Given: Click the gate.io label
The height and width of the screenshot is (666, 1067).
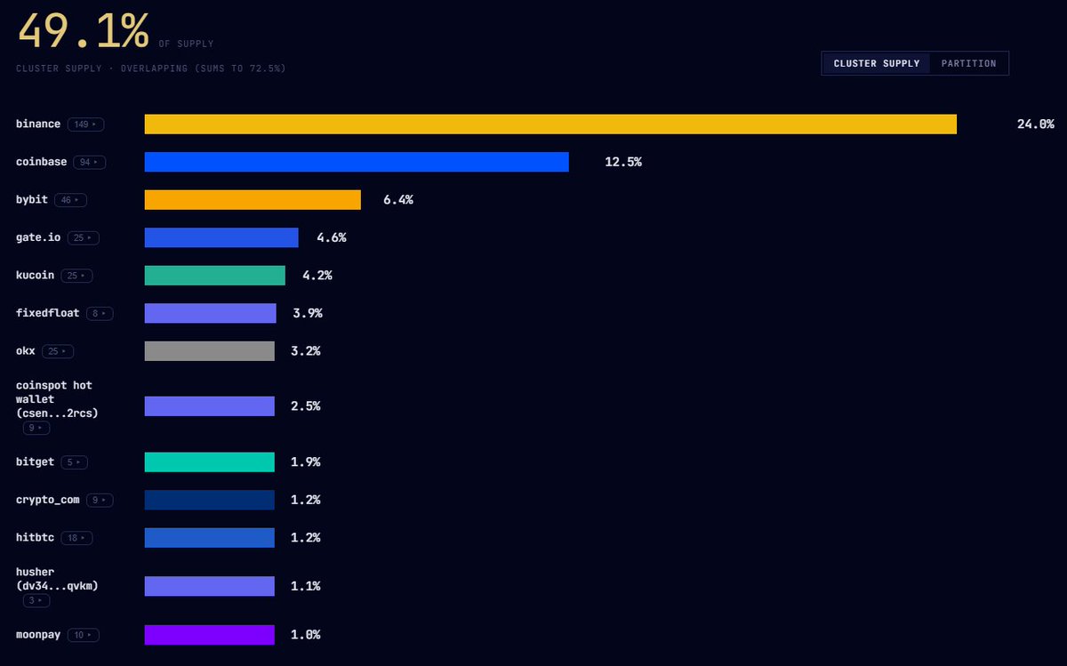Looking at the screenshot, I should [x=38, y=237].
